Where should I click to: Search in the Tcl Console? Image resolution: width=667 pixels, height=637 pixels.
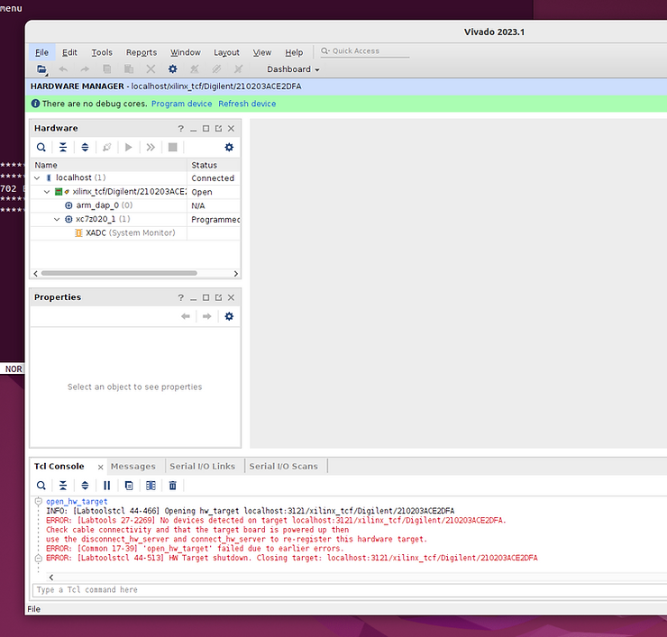(41, 486)
